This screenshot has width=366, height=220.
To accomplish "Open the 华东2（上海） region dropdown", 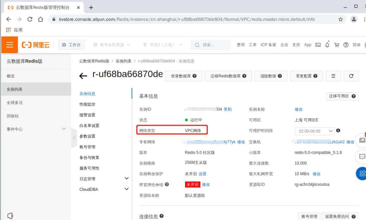I will click(163, 45).
